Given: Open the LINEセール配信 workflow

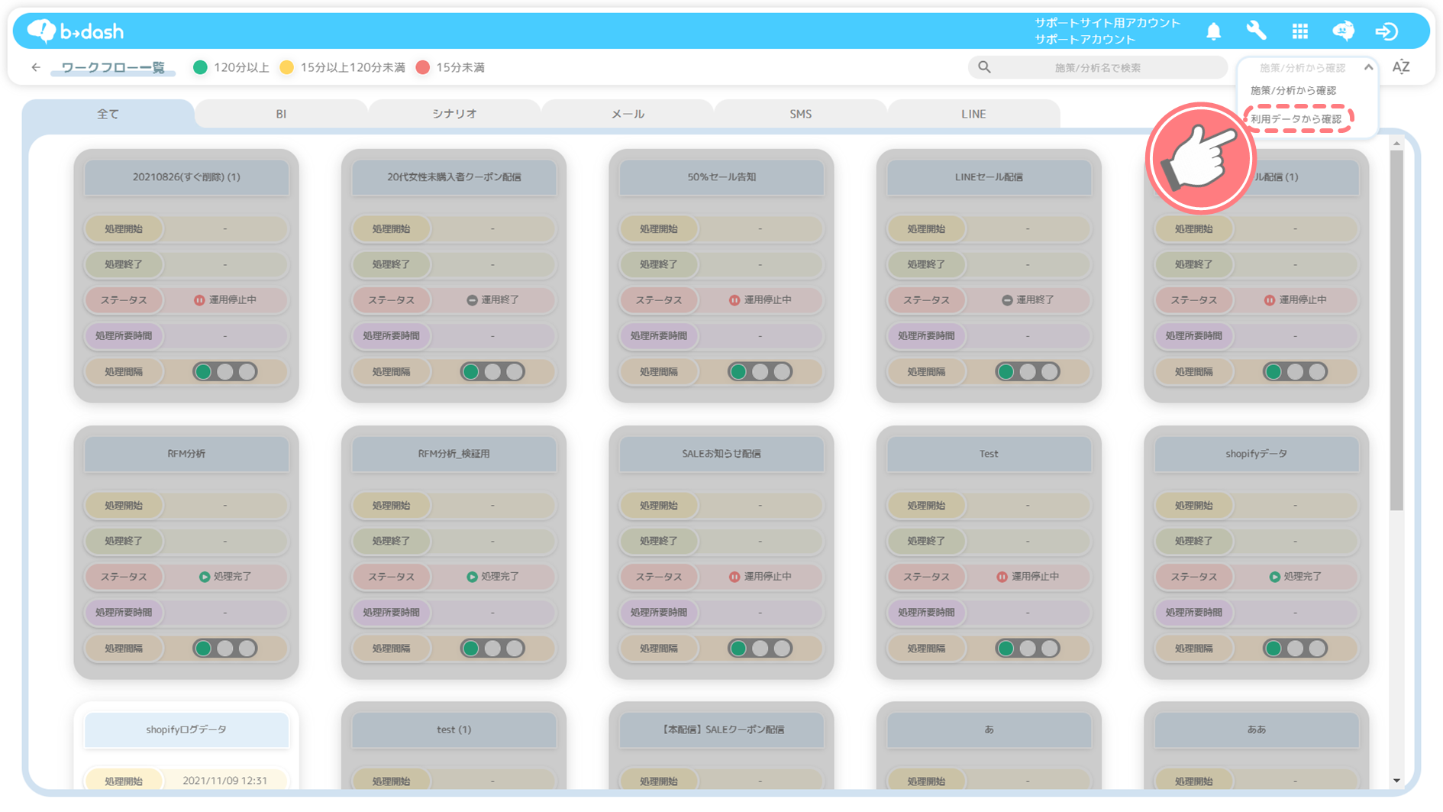Looking at the screenshot, I should pos(989,177).
